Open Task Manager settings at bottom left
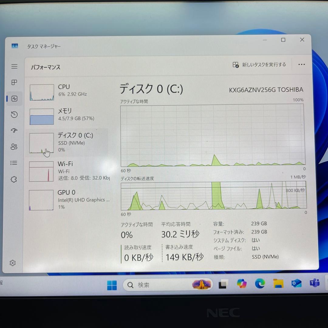Screen dimensions: 328x328 (x=13, y=263)
